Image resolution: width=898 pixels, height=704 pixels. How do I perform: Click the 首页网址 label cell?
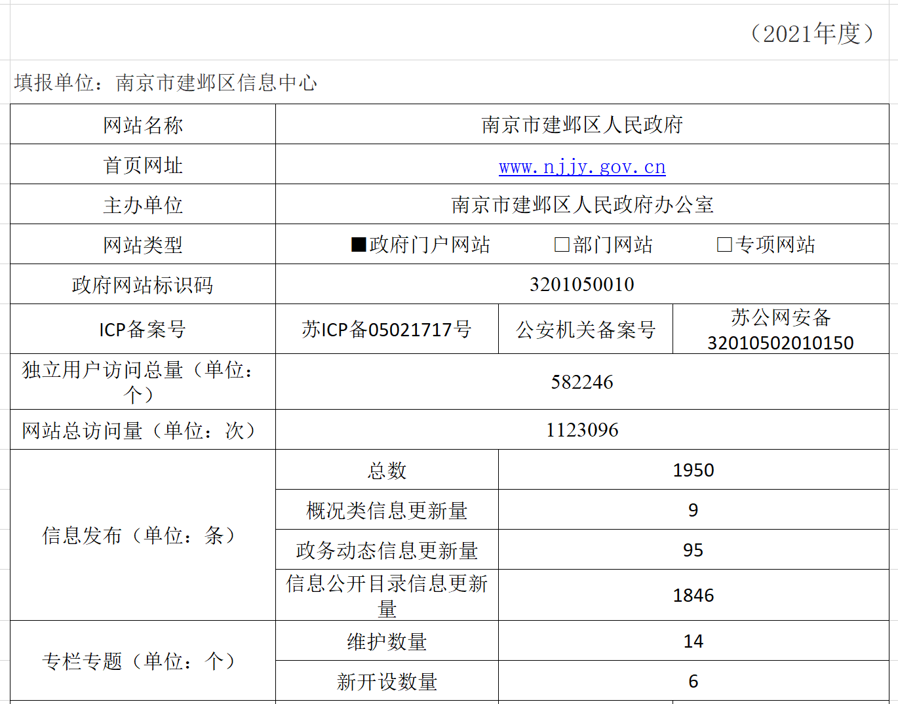(x=143, y=165)
